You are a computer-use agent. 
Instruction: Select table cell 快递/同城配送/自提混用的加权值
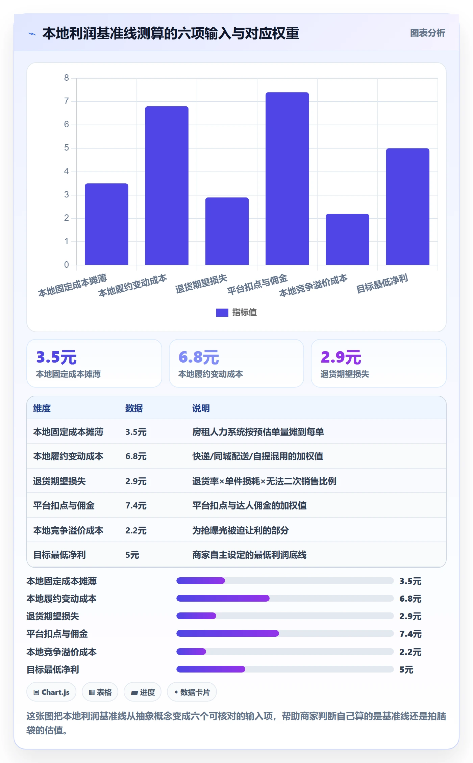[258, 456]
